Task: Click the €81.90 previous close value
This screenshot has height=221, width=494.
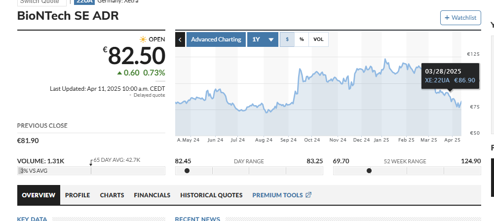Action: click(28, 141)
